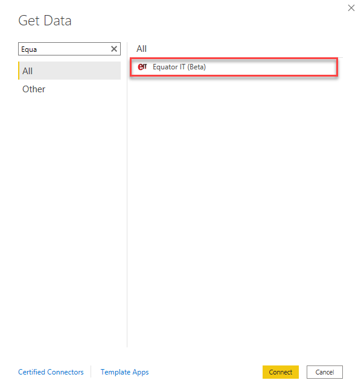Focus the connector search field

pyautogui.click(x=69, y=49)
